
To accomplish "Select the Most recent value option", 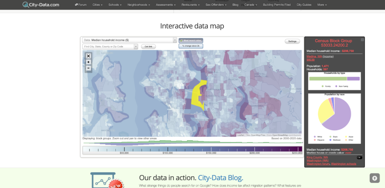I will pos(191,41).
